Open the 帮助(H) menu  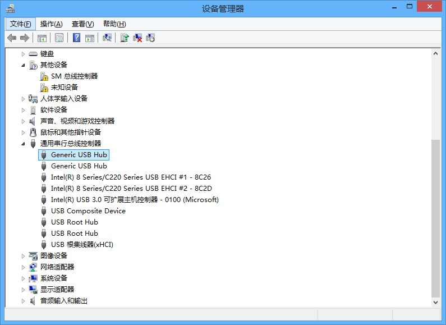114,24
